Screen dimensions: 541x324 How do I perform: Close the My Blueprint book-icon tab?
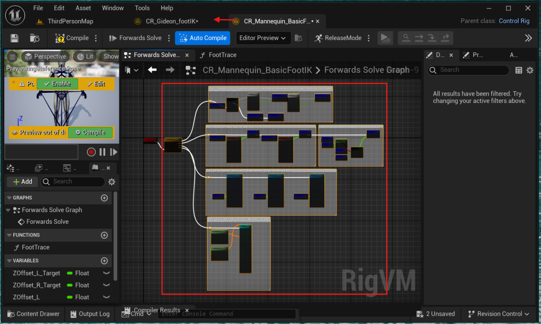108,168
